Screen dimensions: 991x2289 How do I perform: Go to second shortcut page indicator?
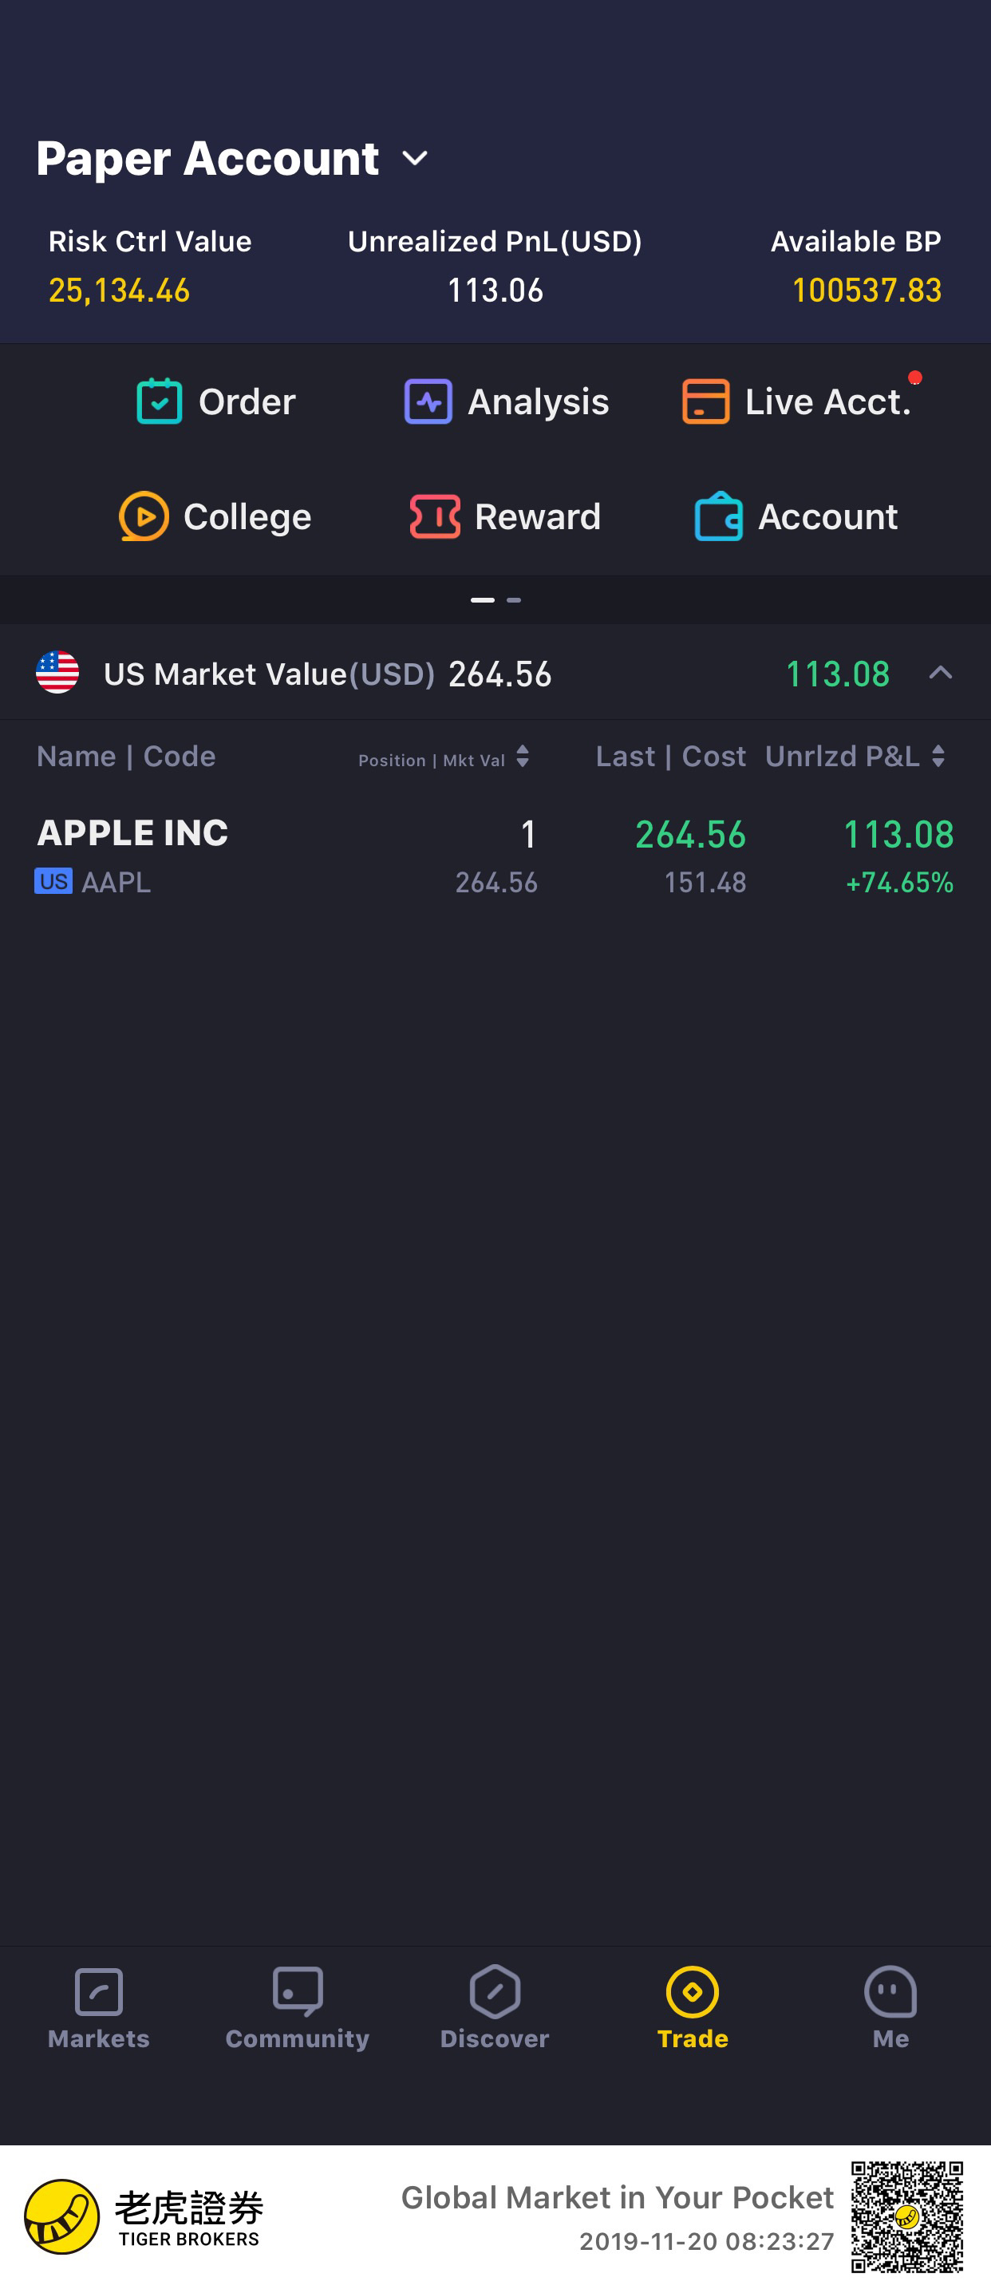[x=514, y=600]
